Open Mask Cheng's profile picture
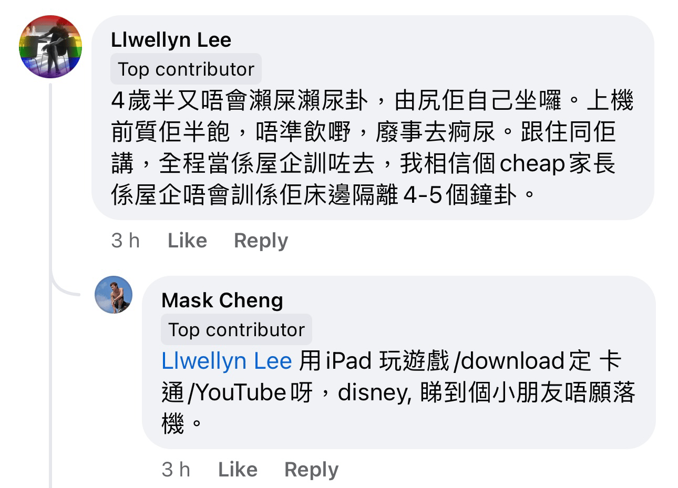Image resolution: width=678 pixels, height=488 pixels. [x=114, y=295]
